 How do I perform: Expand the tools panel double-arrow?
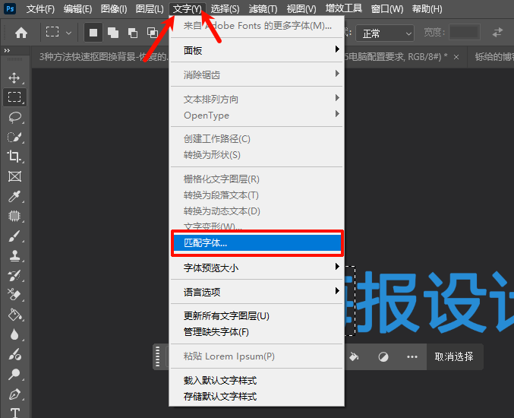pyautogui.click(x=7, y=50)
